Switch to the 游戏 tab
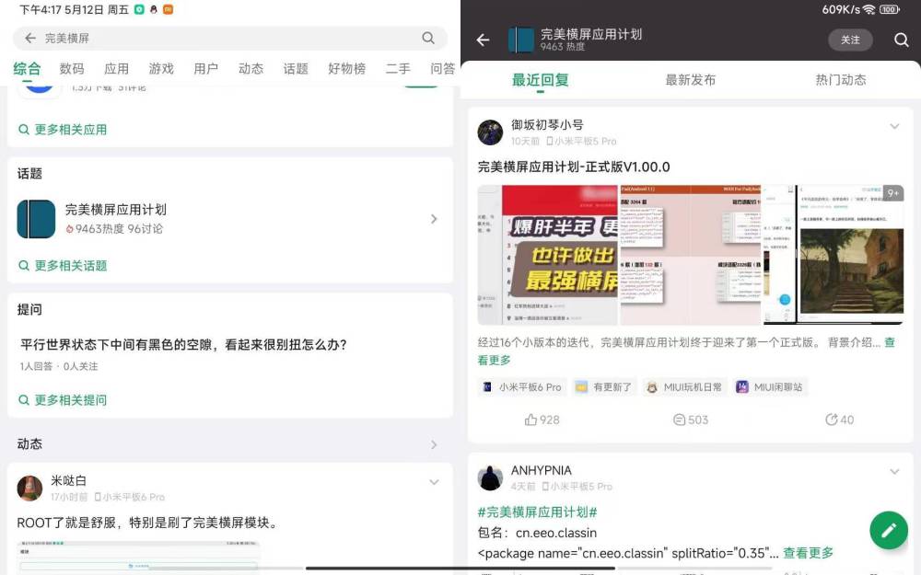This screenshot has width=921, height=575. (161, 69)
